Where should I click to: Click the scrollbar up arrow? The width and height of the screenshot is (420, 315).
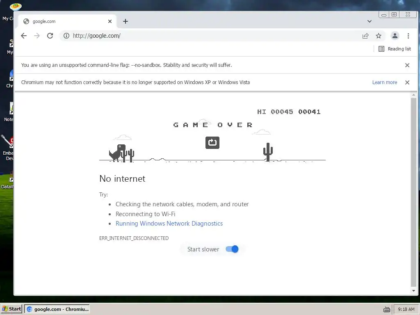(413, 95)
